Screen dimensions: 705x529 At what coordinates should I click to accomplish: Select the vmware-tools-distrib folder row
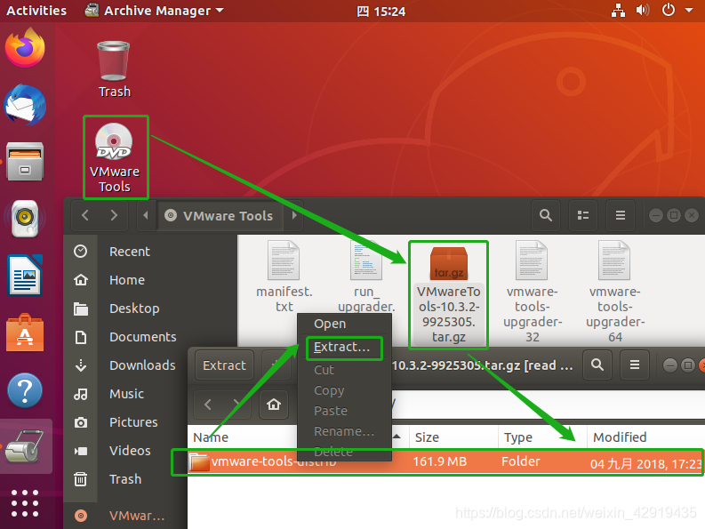445,462
